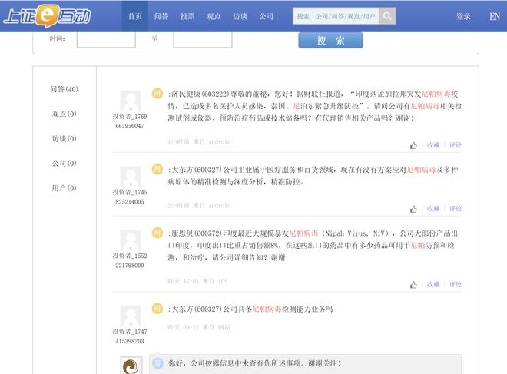Image resolution: width=507 pixels, height=374 pixels.
Task: Click 收藏 on the 济民健康 question
Action: [433, 145]
